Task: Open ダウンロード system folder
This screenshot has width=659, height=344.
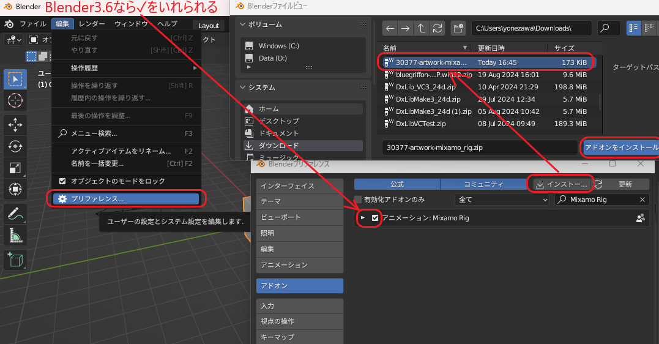Action: (303, 146)
